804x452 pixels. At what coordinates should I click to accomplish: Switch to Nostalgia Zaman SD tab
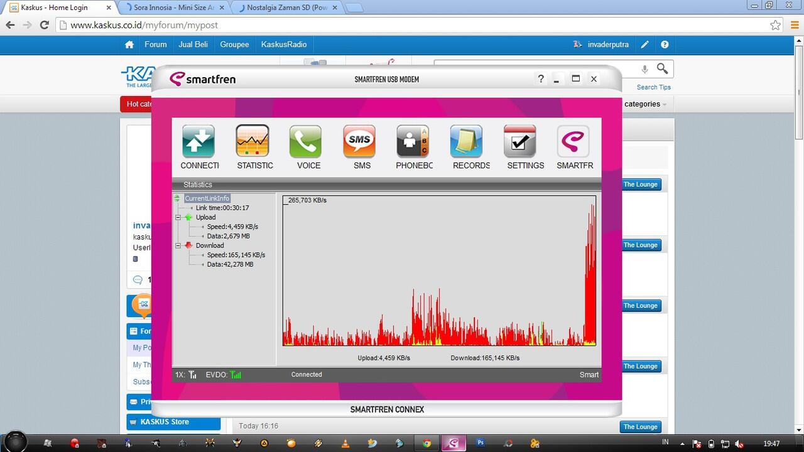click(288, 8)
